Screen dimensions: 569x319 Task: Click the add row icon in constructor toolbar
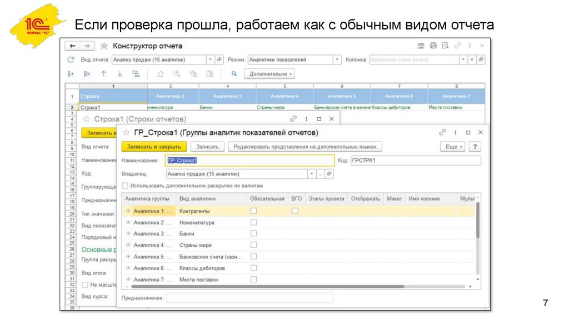(x=71, y=74)
